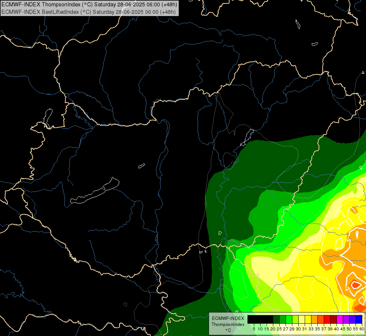This screenshot has width=366, height=336.
Task: Click legend tick label '40'
Action: 336,329
